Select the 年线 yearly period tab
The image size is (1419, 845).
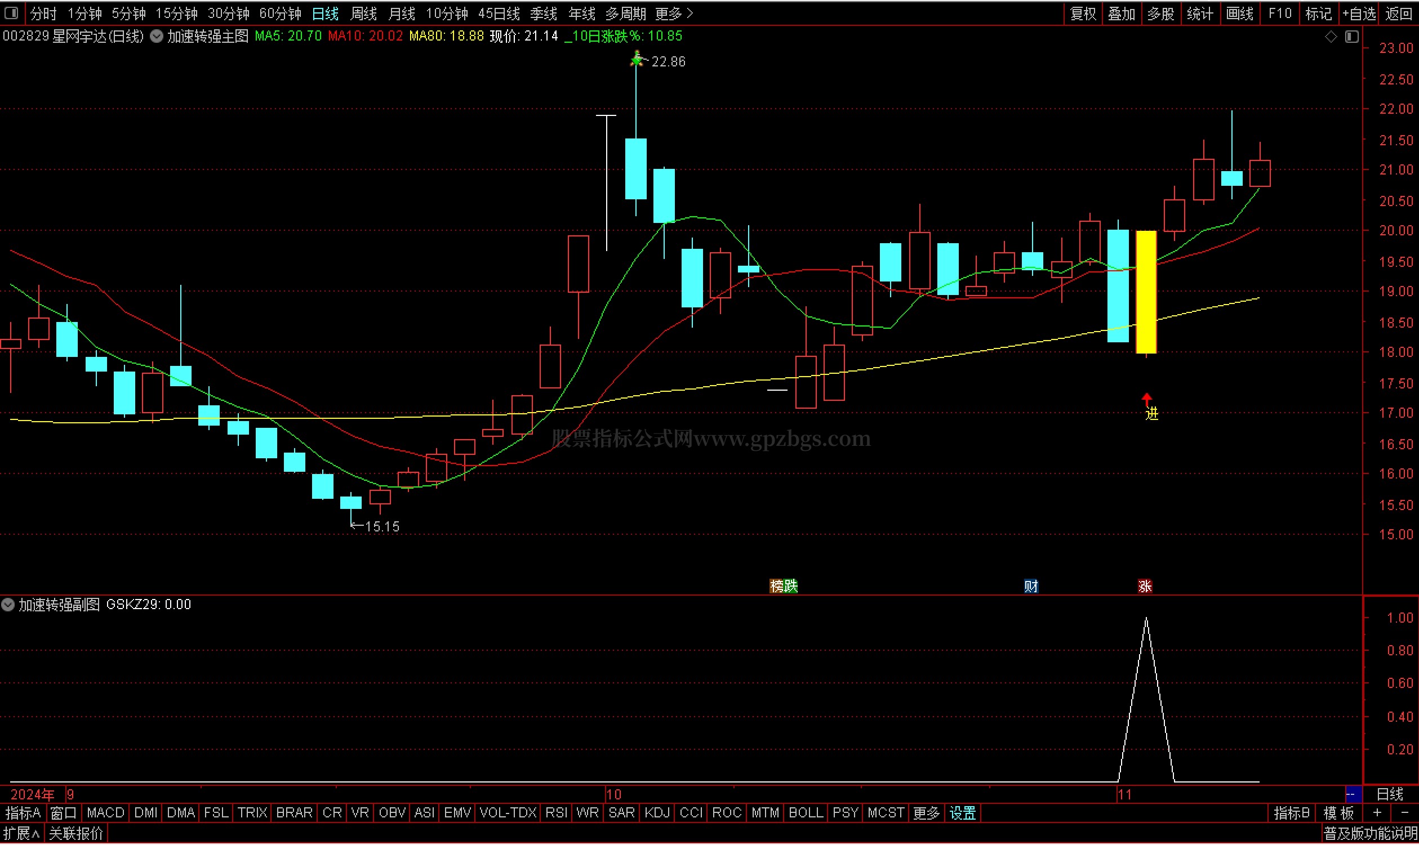[x=581, y=13]
